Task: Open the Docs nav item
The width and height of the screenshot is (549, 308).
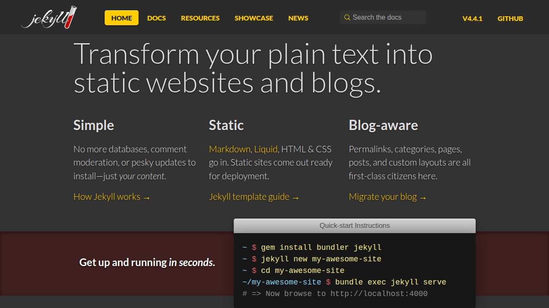Action: click(157, 18)
